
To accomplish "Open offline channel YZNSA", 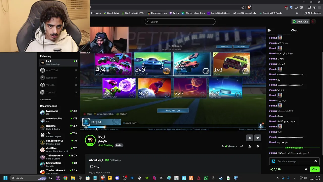I will pos(59,85).
